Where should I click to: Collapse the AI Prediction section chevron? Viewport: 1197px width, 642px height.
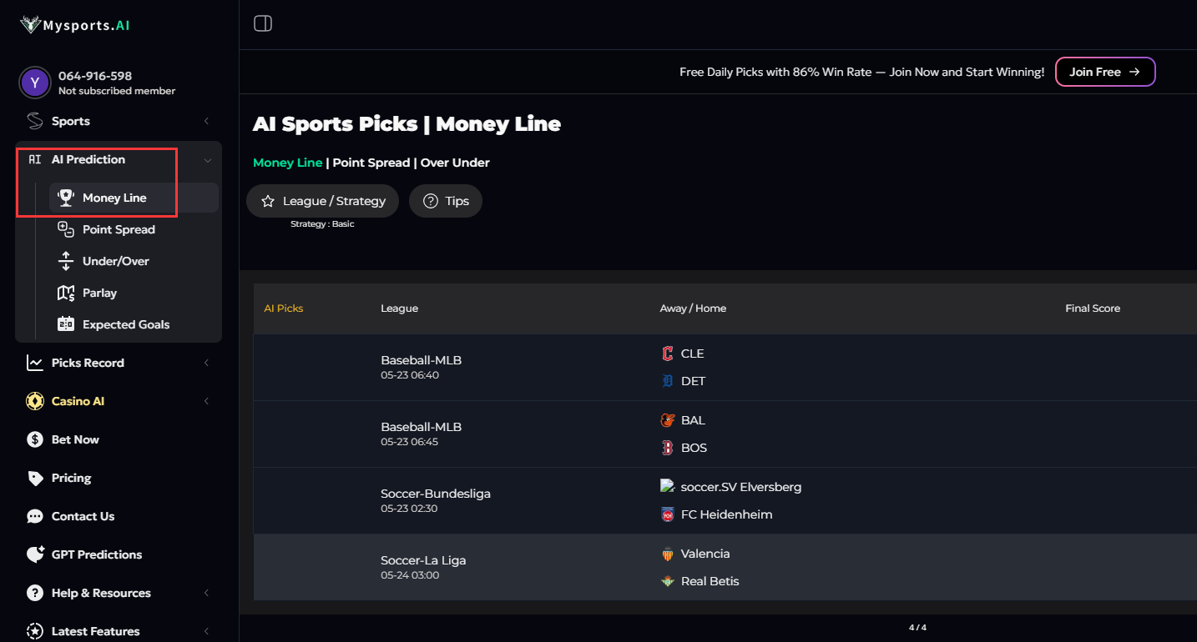click(207, 160)
